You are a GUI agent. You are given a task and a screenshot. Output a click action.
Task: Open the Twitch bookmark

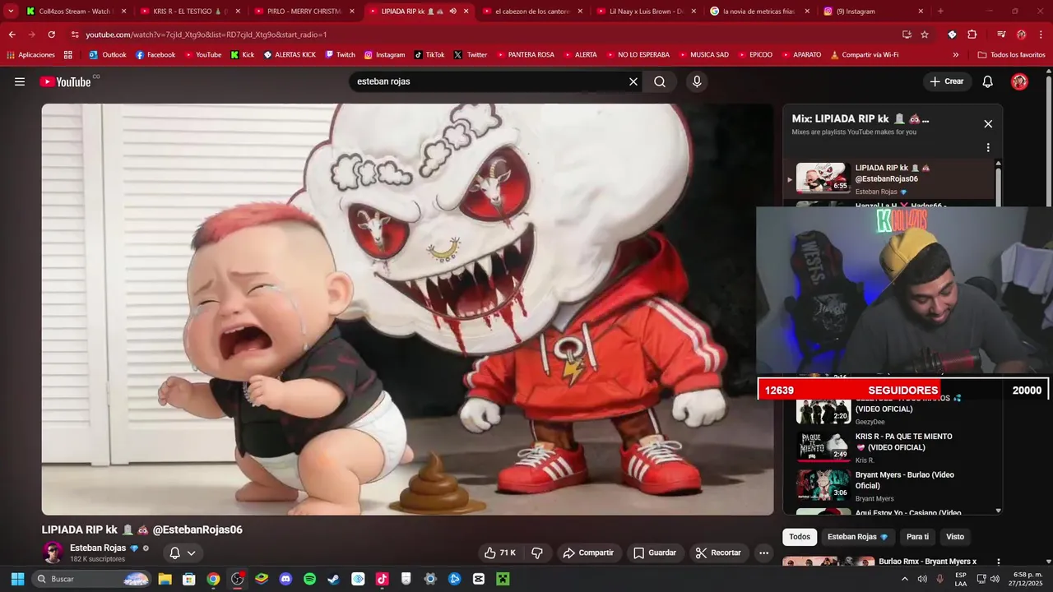(x=340, y=55)
